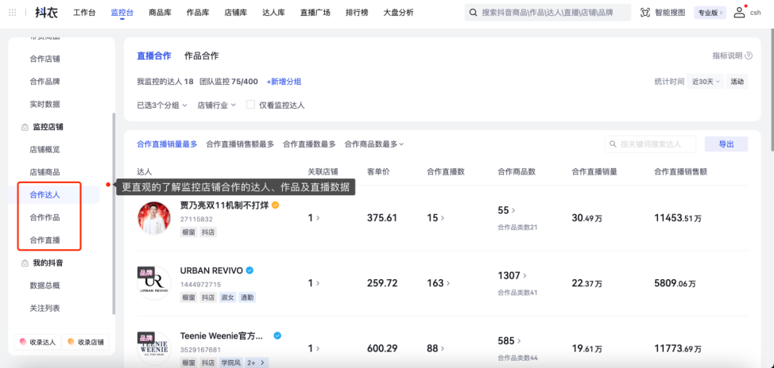The image size is (774, 368).
Task: Open 合作直播 in sidebar
Action: (45, 240)
